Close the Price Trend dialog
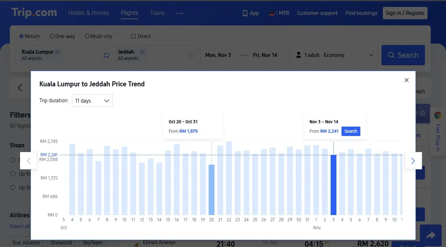Screen dimensions: 446x247 [406, 80]
